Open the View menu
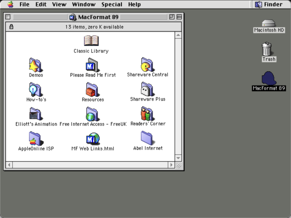Viewport: 291px width, 218px height. (x=59, y=4)
